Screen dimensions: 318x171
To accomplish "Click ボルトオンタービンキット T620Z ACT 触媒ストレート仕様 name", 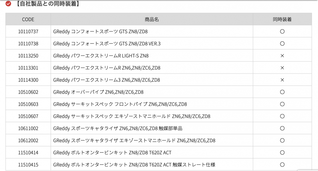I will (x=134, y=165).
